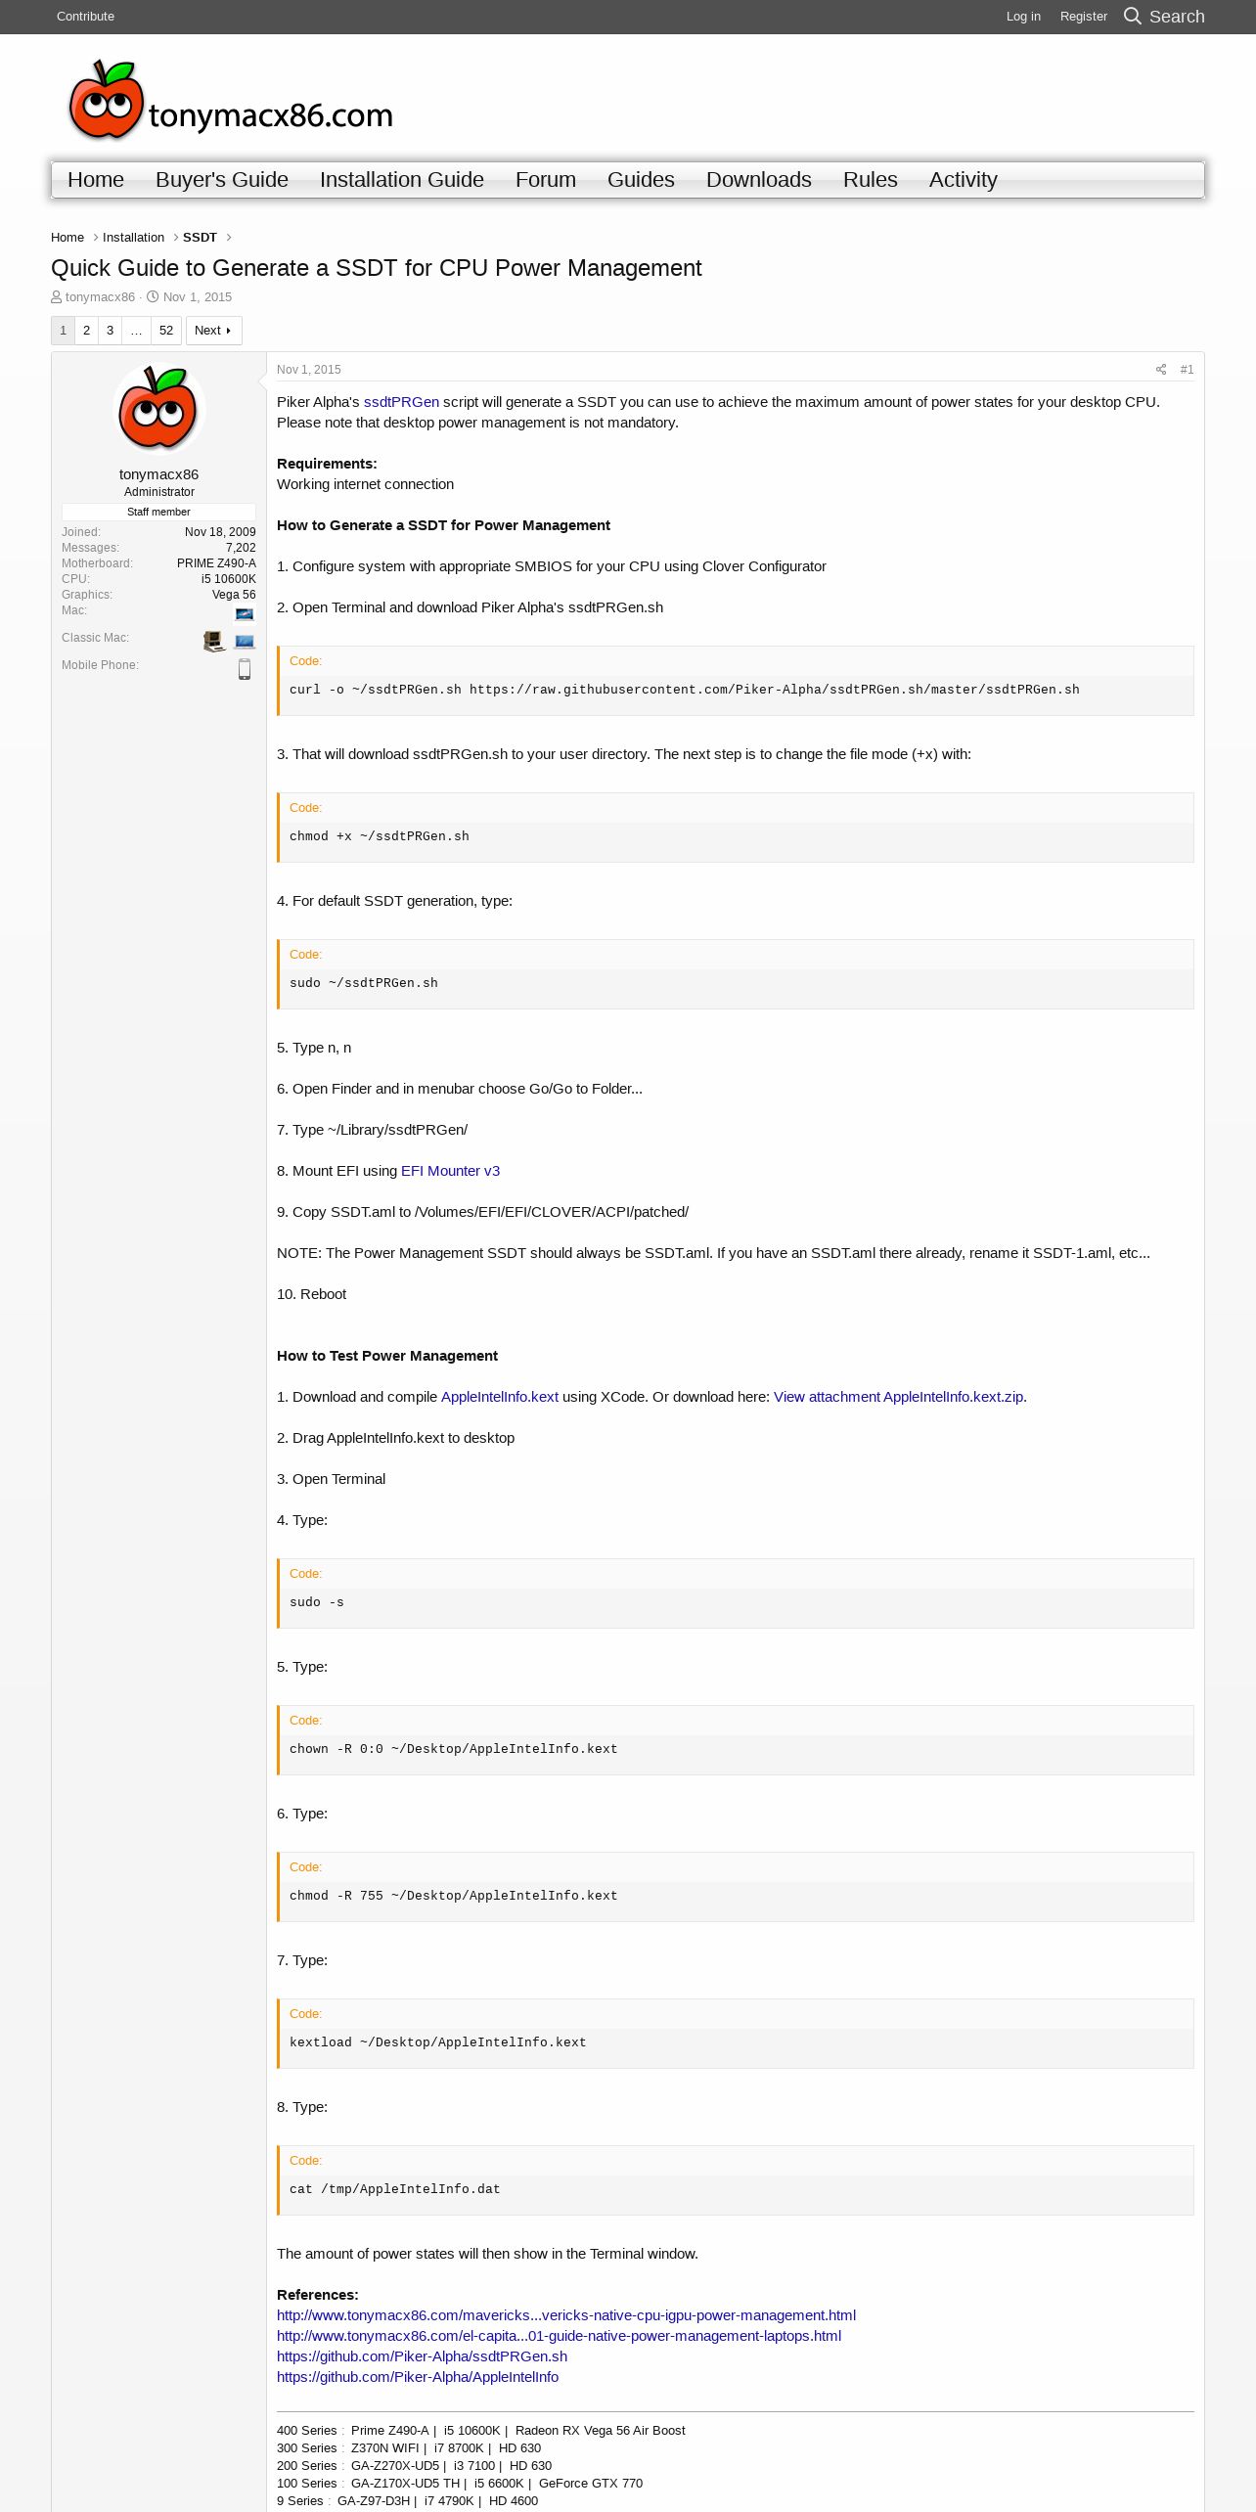
Task: Open the Activity menu item
Action: click(964, 180)
